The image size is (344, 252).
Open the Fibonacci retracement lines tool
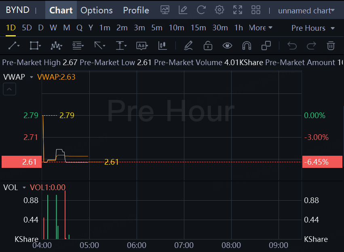78,46
